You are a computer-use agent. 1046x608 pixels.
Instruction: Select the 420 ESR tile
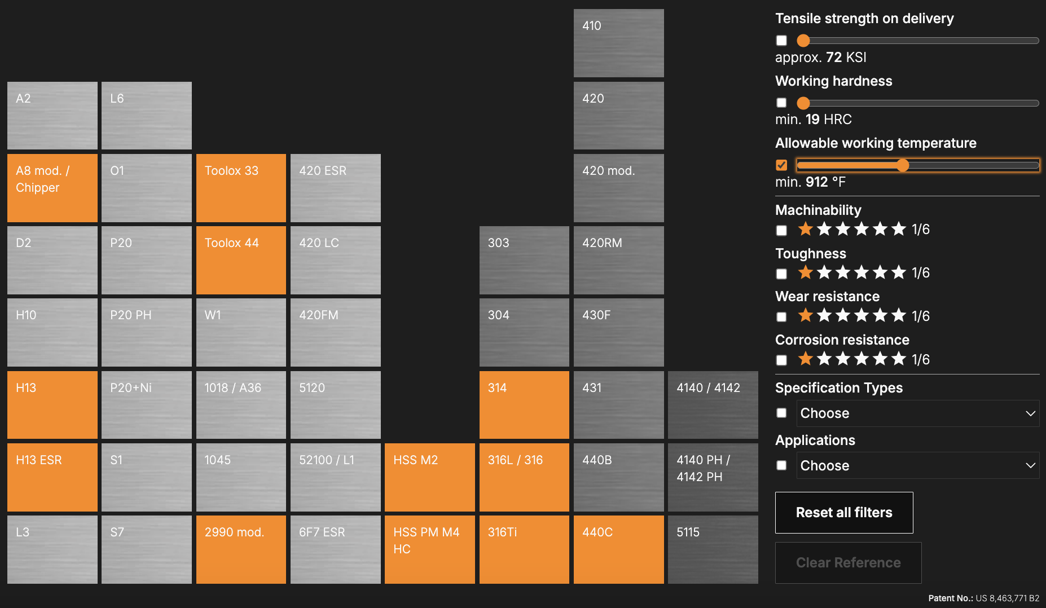tap(336, 188)
